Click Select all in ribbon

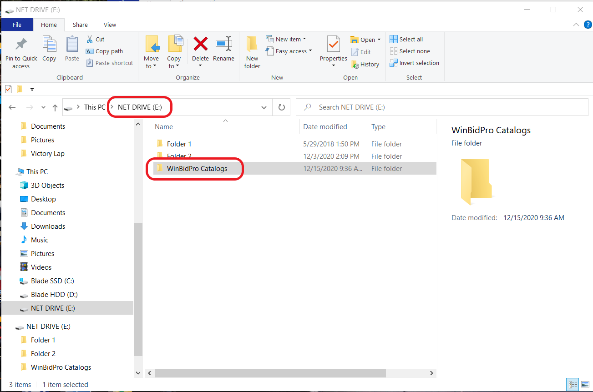(406, 39)
